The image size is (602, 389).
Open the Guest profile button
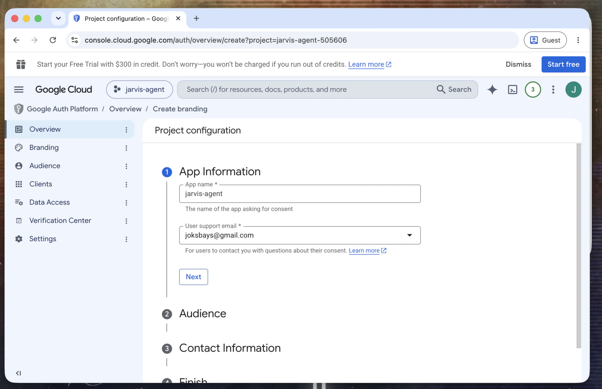click(545, 40)
